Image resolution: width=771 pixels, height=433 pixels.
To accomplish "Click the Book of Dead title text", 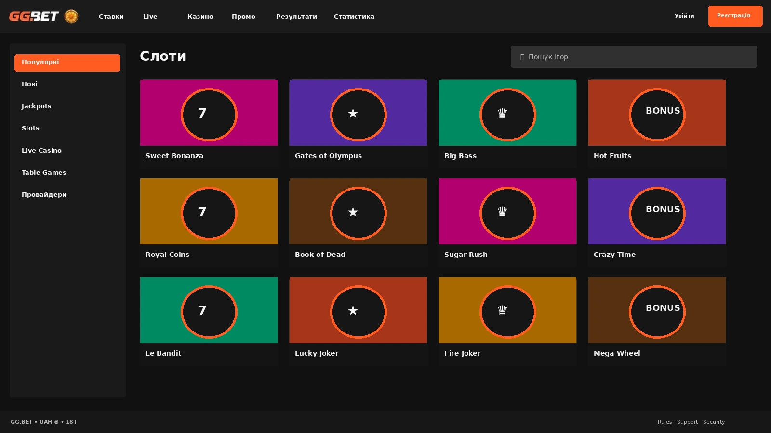I will (320, 255).
